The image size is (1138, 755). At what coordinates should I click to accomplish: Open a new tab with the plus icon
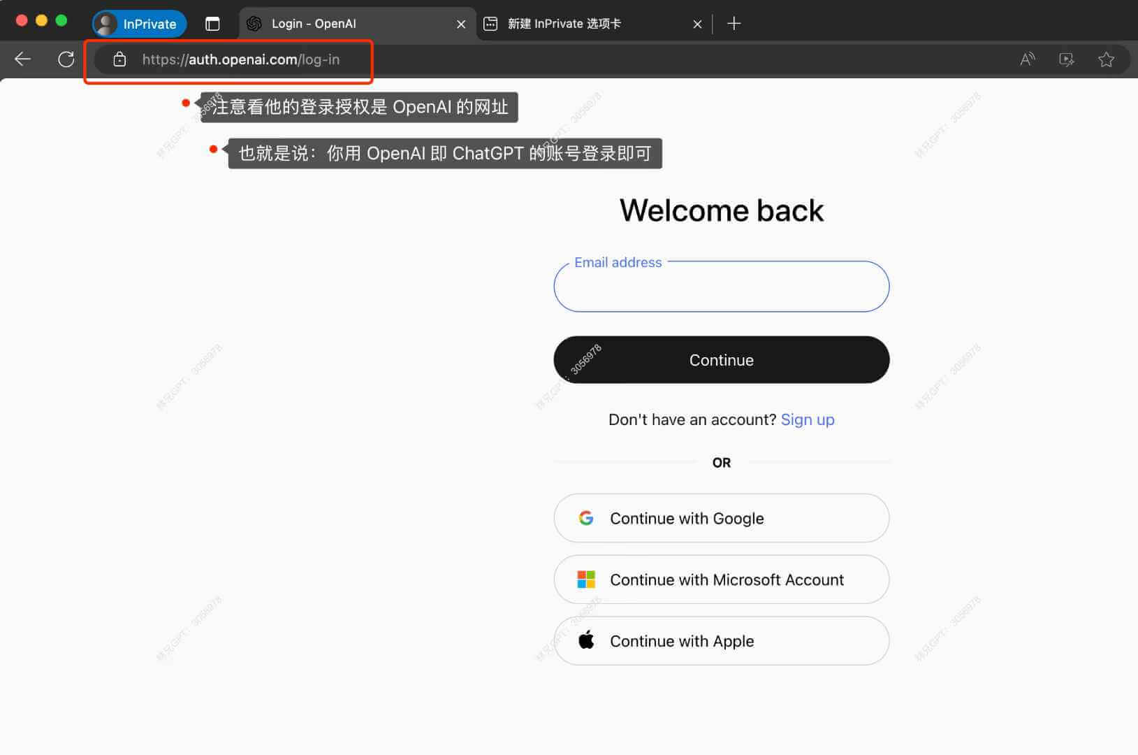(734, 24)
